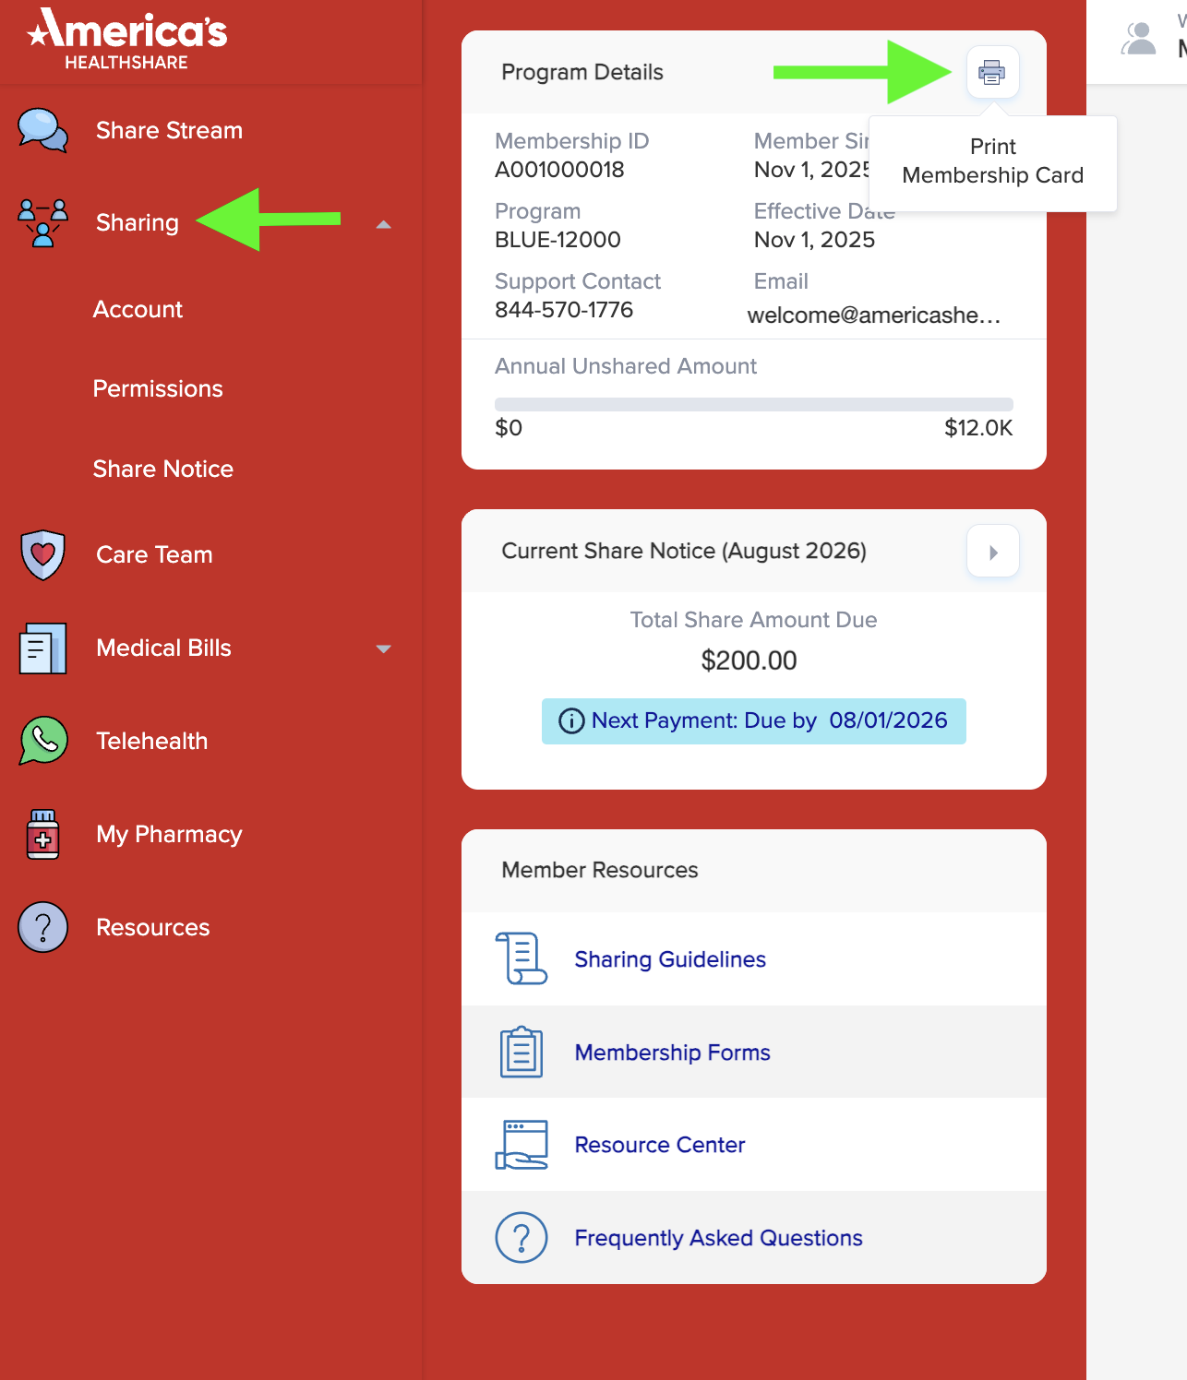Open the Sharing Guidelines link
Viewport: 1187px width, 1380px height.
click(x=670, y=959)
